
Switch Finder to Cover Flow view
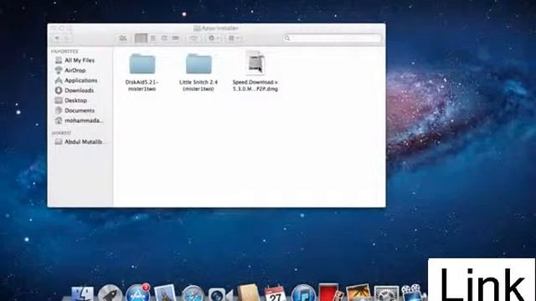point(176,38)
